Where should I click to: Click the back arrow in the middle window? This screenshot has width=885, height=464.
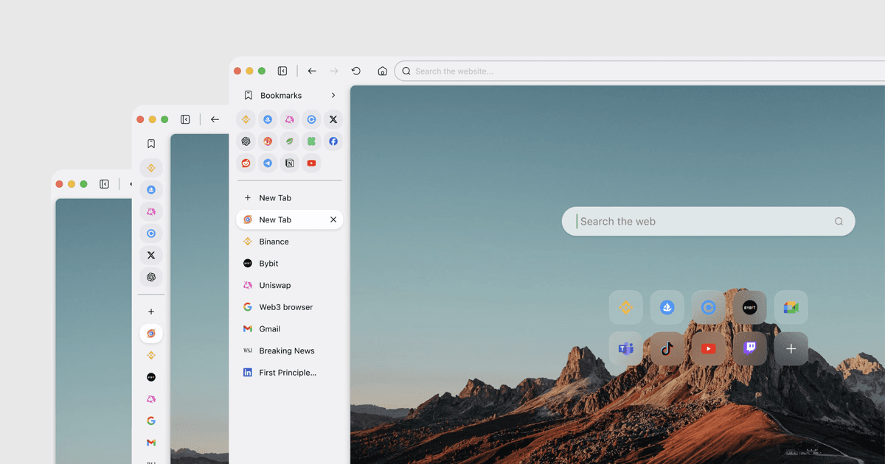(215, 119)
